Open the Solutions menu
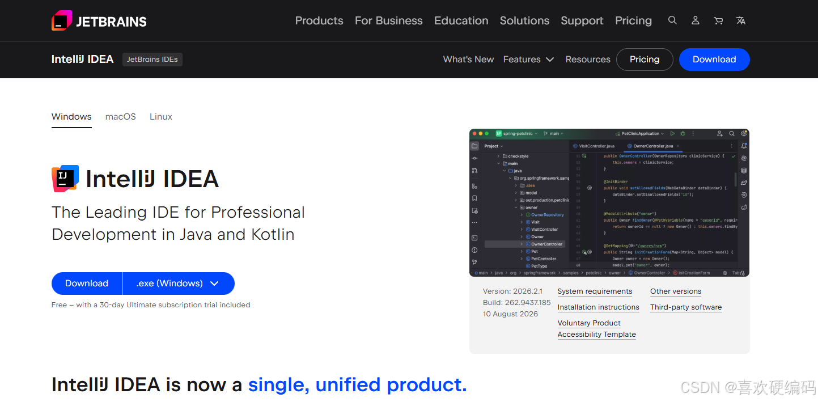Screen dimensions: 818x402 tap(525, 20)
